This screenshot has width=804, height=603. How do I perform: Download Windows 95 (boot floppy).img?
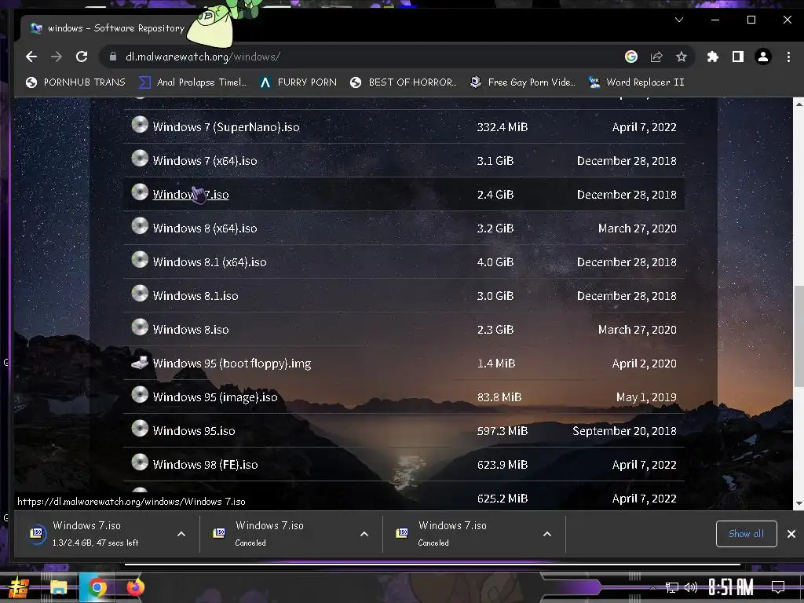pyautogui.click(x=232, y=364)
